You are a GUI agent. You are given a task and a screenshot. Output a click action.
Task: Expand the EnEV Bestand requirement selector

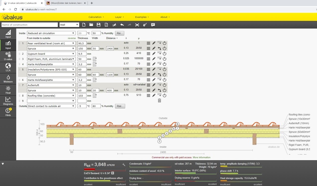113,173
